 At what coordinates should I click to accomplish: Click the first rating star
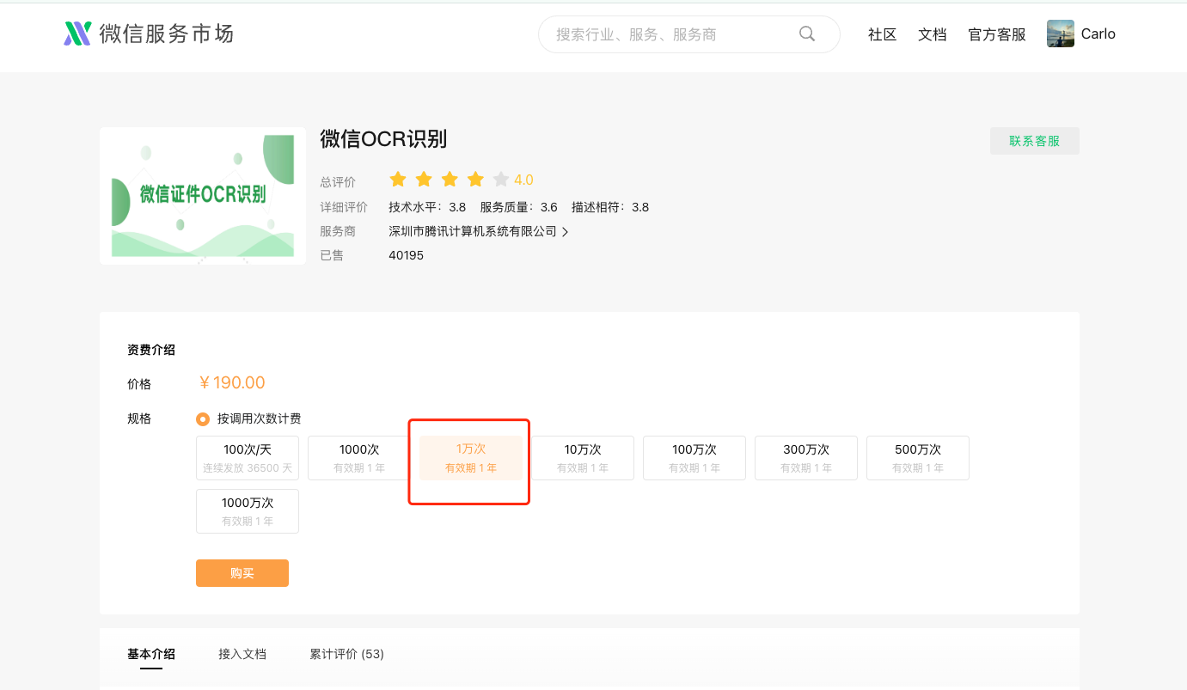(398, 180)
